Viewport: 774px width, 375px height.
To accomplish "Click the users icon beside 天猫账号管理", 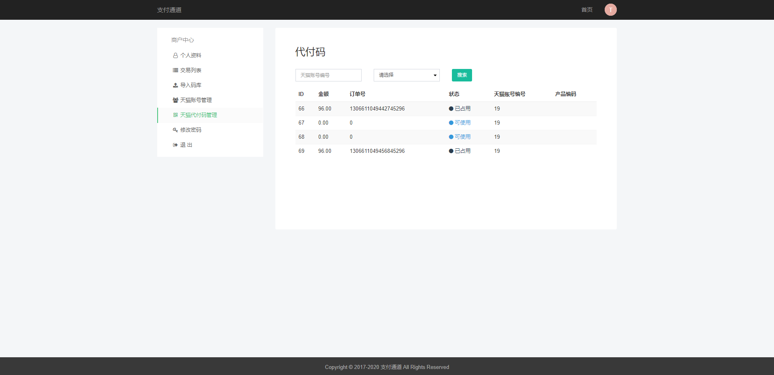I will [175, 100].
